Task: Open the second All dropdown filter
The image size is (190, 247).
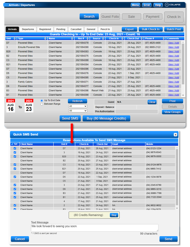Action: (x=78, y=111)
